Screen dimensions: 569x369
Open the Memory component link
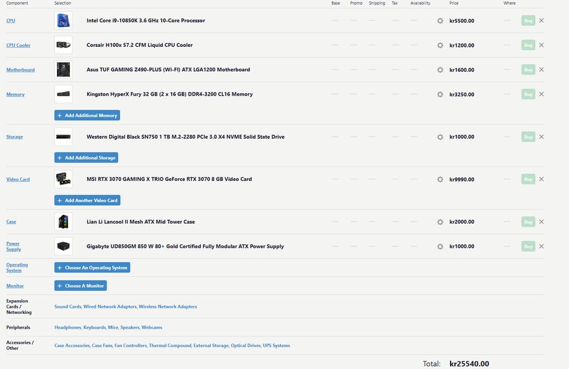coord(15,94)
